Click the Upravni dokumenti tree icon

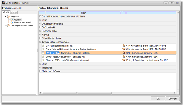[12, 23]
